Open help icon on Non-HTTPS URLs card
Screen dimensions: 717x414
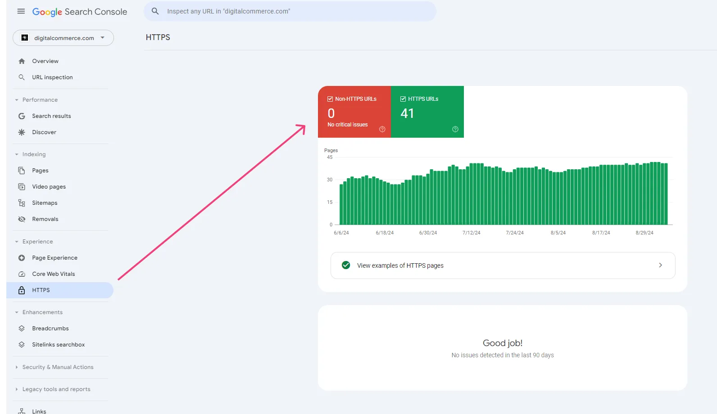pyautogui.click(x=382, y=129)
